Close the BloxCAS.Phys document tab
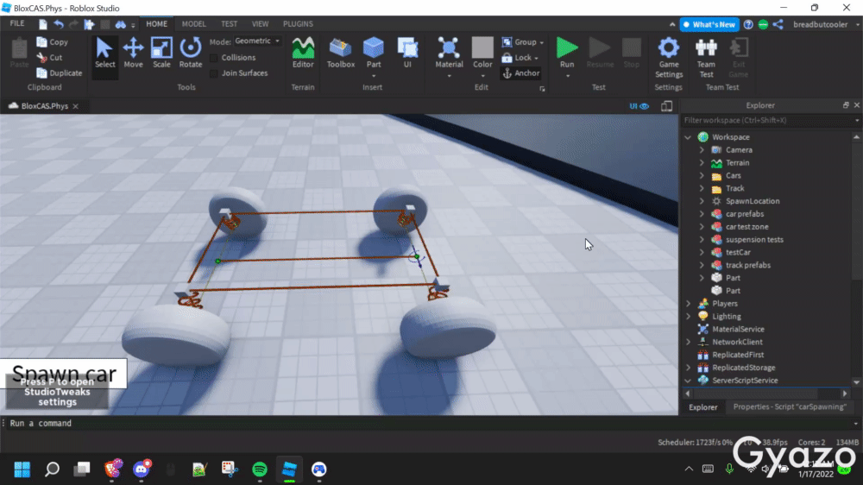 click(76, 106)
